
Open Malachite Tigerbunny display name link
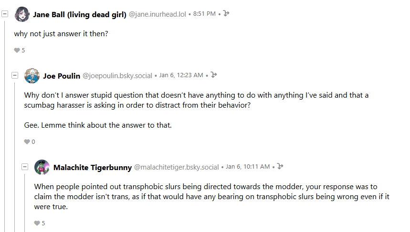point(93,167)
